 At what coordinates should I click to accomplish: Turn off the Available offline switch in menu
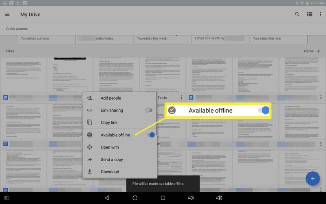[151, 135]
